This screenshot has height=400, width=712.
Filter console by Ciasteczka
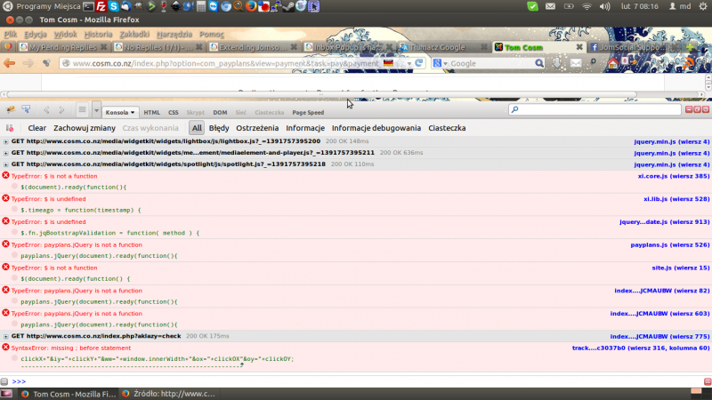tap(447, 128)
